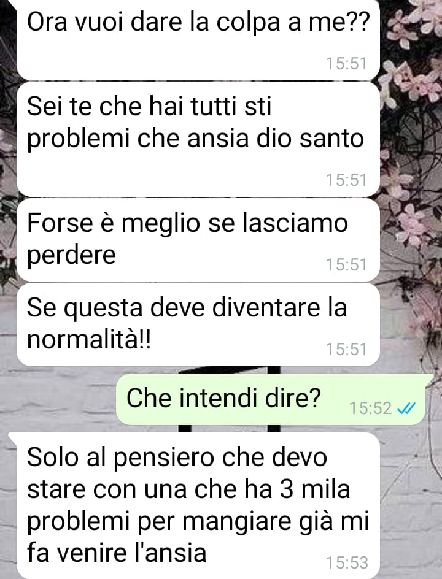
Task: Select the 'Ora vuoi dare la colpa a me??' message
Action: tap(198, 39)
